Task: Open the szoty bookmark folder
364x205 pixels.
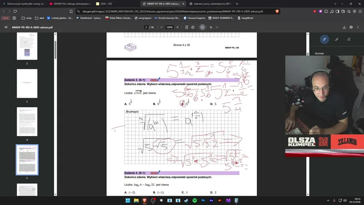Action: [x=26, y=18]
